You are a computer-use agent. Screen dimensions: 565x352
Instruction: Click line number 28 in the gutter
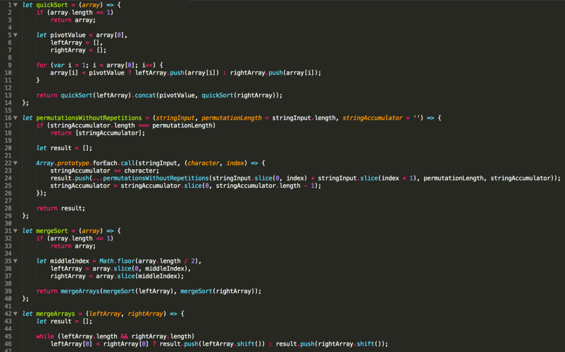click(8, 208)
